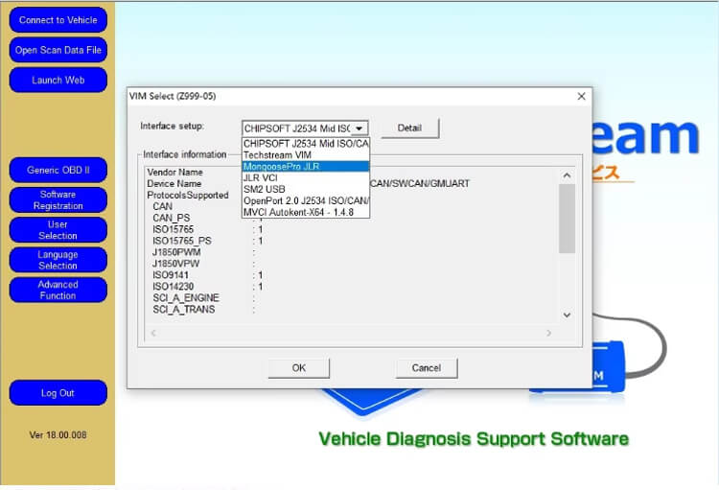Choose the JLR VCI interface
719x490 pixels.
point(306,178)
